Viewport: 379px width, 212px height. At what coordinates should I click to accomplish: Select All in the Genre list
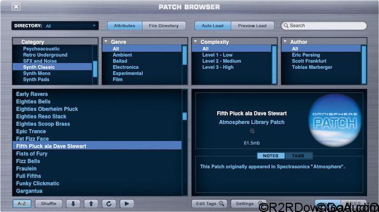pos(142,49)
